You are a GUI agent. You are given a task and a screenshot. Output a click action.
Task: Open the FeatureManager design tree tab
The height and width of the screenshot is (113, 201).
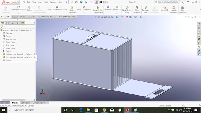(x=2, y=23)
